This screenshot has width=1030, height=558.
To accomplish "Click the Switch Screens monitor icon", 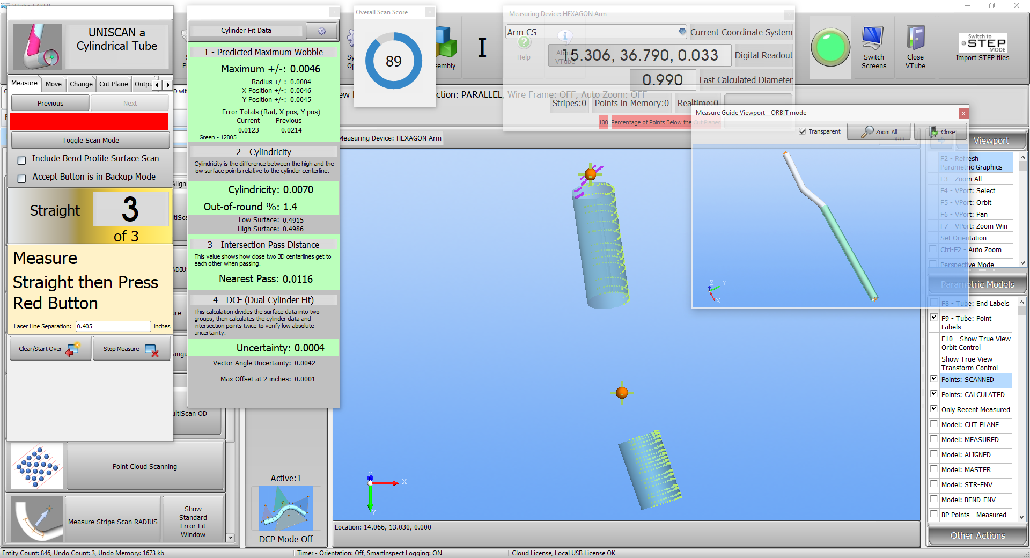I will [873, 39].
